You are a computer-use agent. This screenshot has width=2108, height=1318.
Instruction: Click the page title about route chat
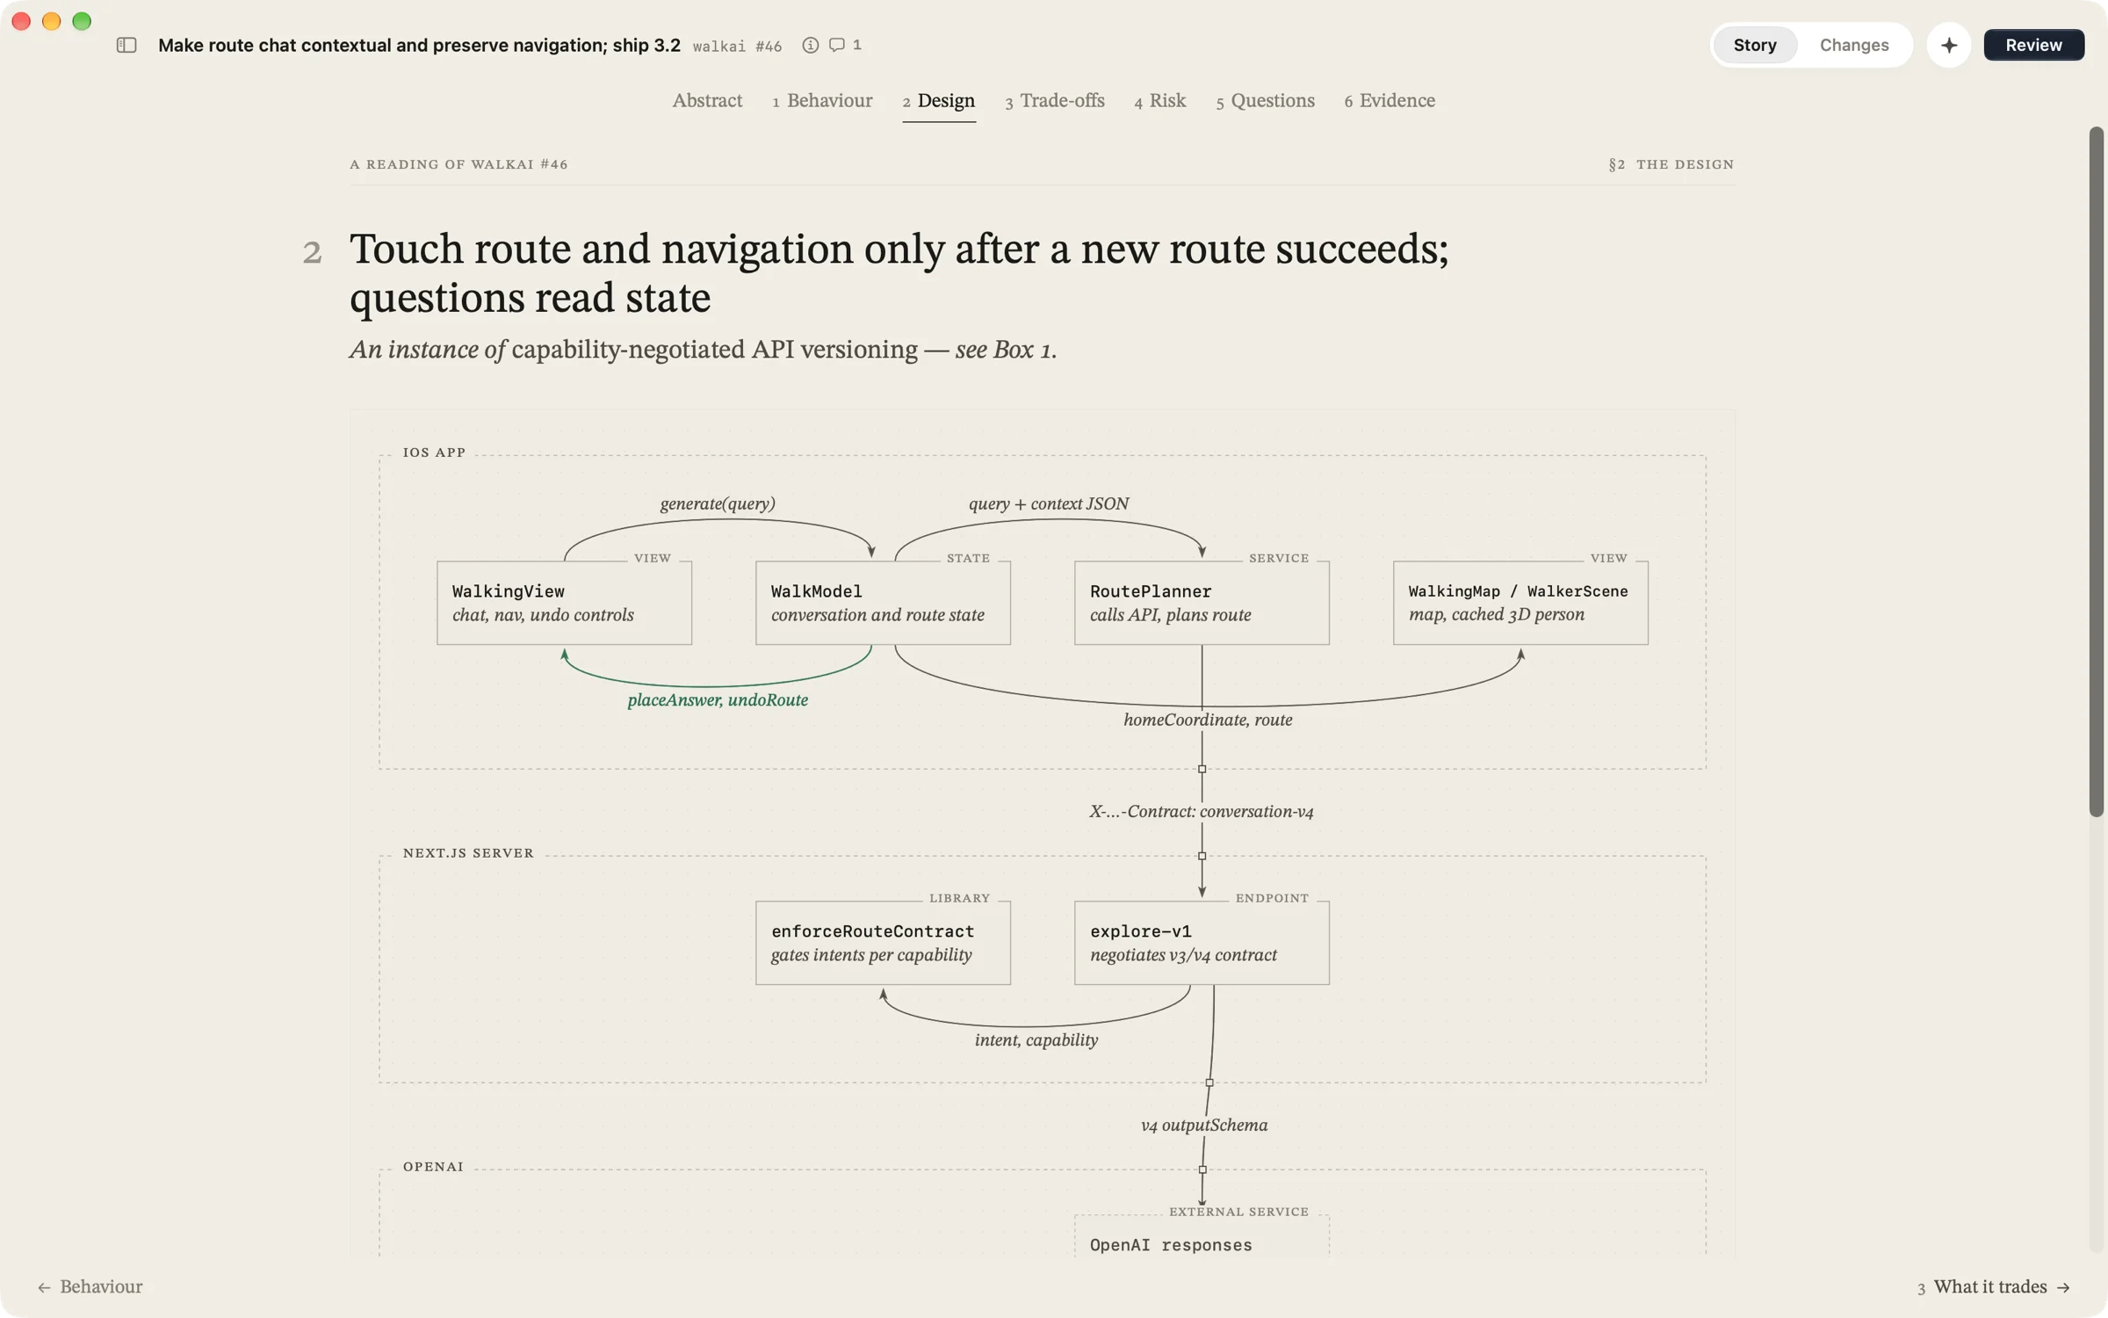coord(419,45)
